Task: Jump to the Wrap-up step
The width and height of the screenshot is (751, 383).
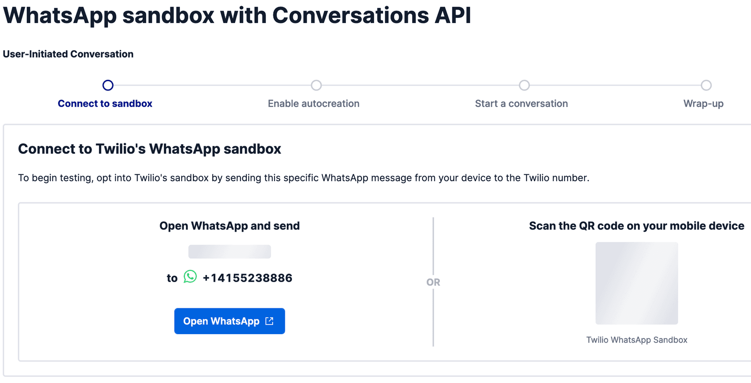Action: point(703,103)
